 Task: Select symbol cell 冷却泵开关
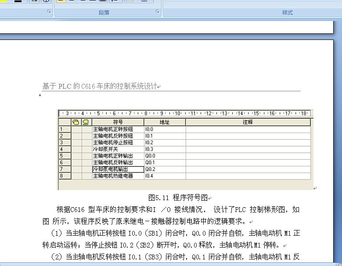pyautogui.click(x=118, y=149)
